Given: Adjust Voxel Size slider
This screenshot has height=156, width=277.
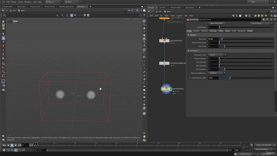Looking at the screenshot, I should pyautogui.click(x=246, y=39).
